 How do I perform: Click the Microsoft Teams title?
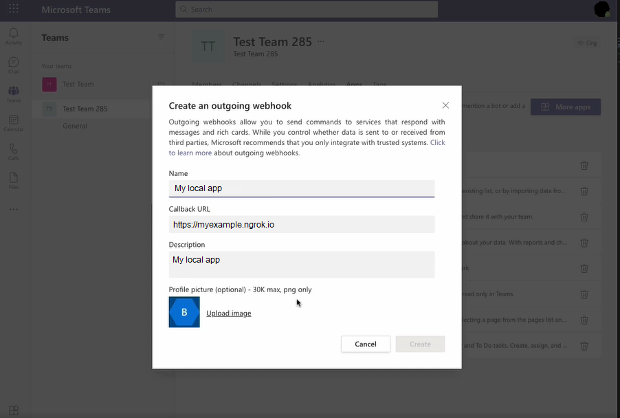point(76,10)
